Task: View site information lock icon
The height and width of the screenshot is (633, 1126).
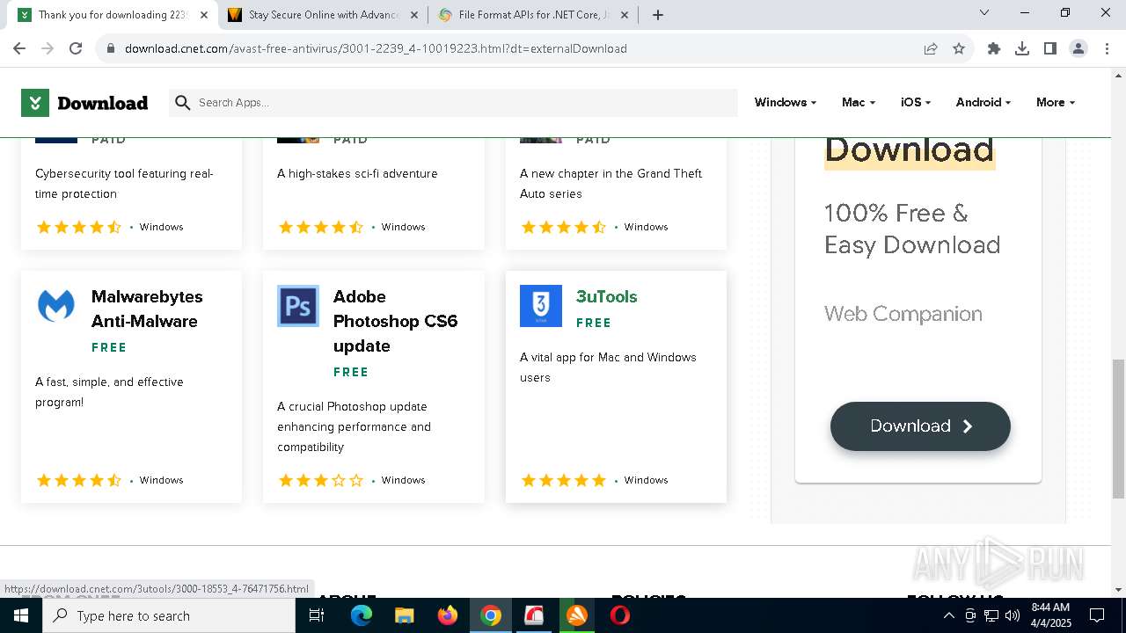Action: [111, 48]
